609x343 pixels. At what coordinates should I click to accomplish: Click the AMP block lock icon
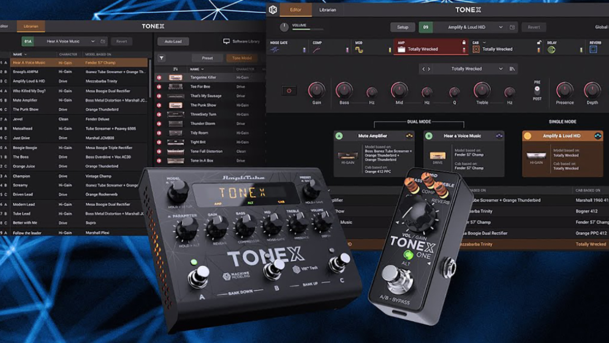[464, 43]
